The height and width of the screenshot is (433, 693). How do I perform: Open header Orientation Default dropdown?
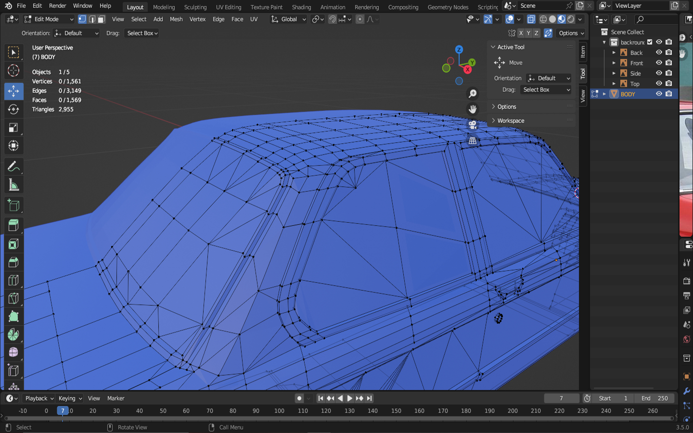point(76,33)
